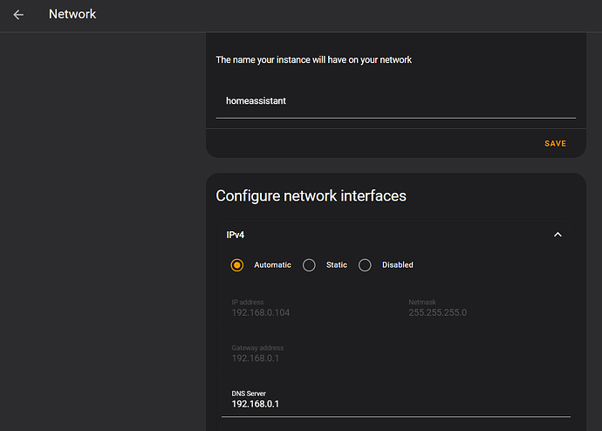Click the Gateway address field label
This screenshot has width=602, height=431.
tap(259, 347)
